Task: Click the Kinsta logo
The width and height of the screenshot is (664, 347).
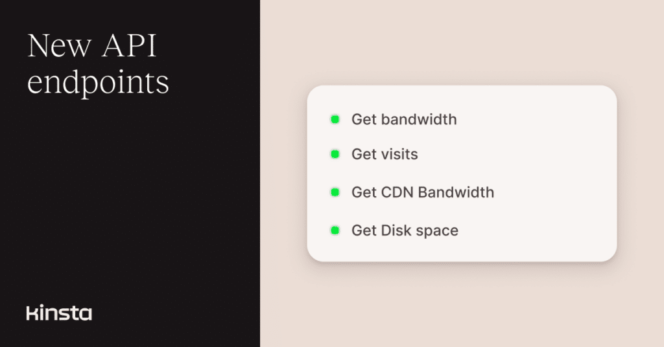Action: pos(59,313)
